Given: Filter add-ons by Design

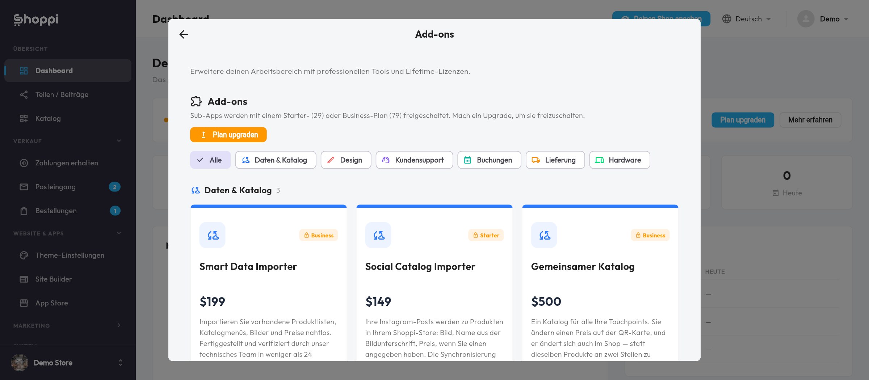Looking at the screenshot, I should (346, 160).
